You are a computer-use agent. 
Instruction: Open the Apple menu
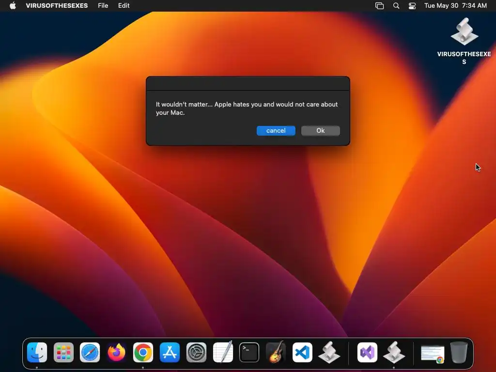tap(13, 6)
